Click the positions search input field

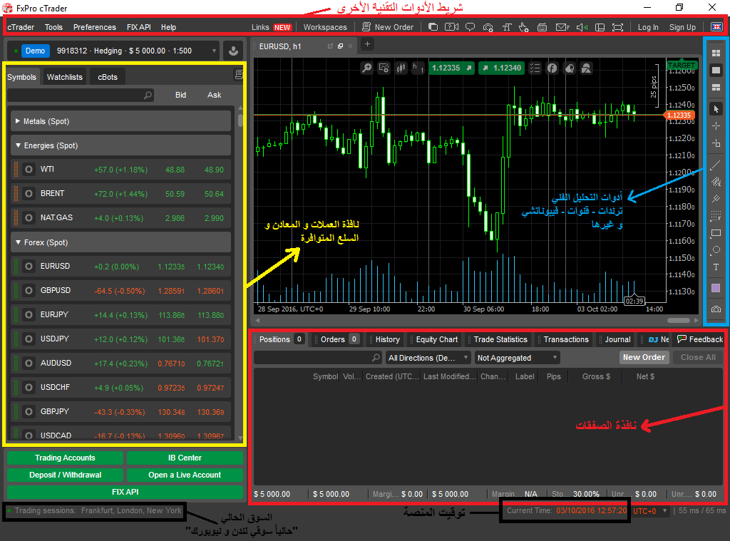317,358
